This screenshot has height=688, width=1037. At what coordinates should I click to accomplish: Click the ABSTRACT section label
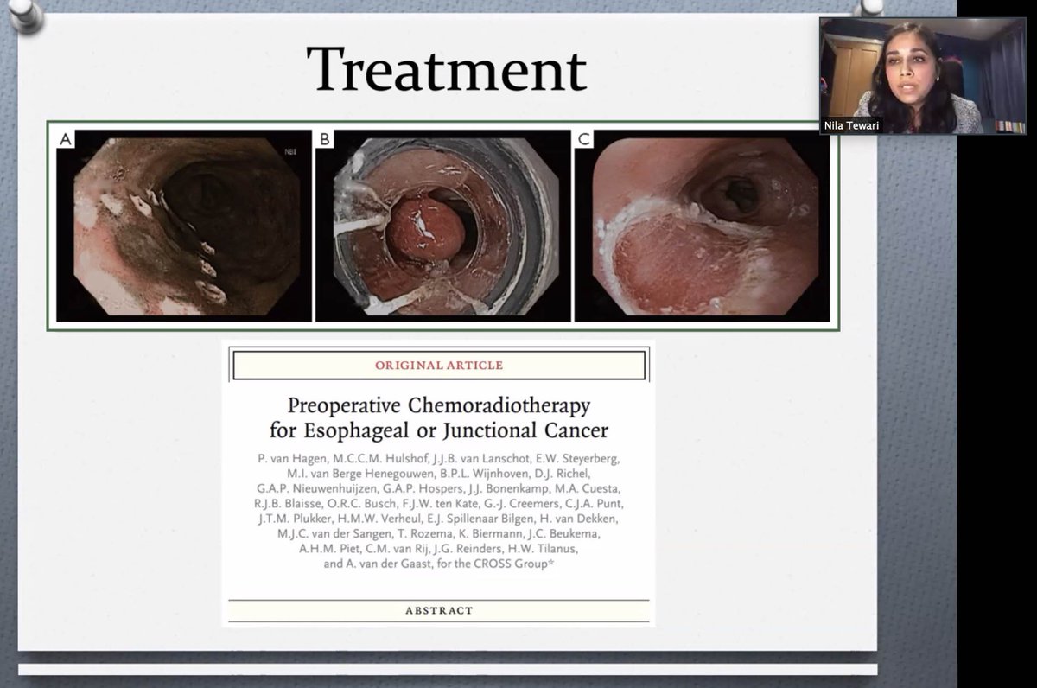click(x=439, y=610)
